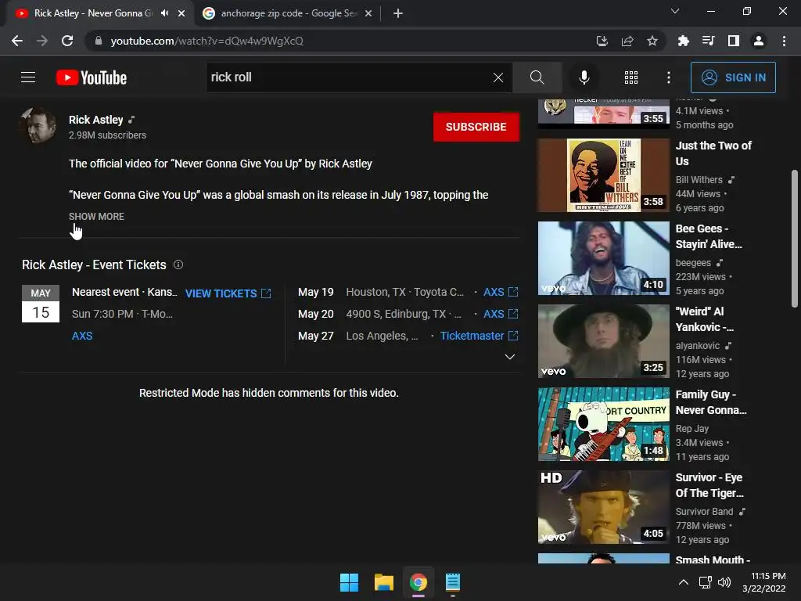Open the AXS link under May 15
Viewport: 801px width, 601px height.
pyautogui.click(x=82, y=336)
